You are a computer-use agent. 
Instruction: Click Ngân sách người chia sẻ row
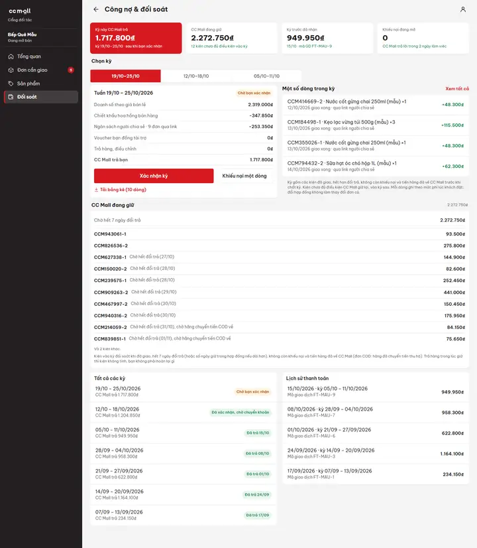click(184, 127)
